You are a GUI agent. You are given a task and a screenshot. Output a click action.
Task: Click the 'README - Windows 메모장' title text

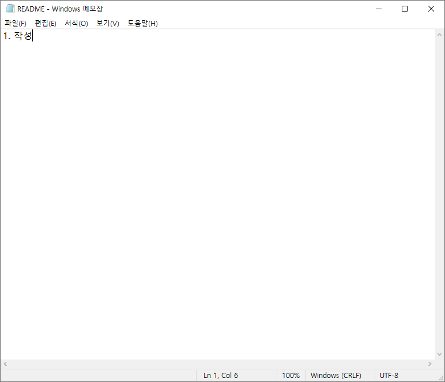click(x=60, y=9)
